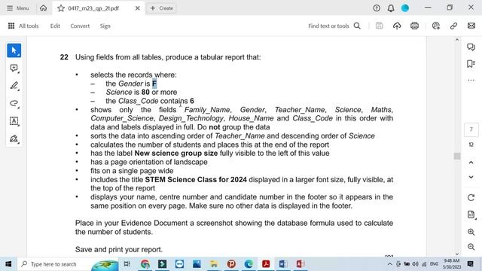The width and height of the screenshot is (482, 271).
Task: Close the 0417_m23_qp_21.pdf tab
Action: 137,8
